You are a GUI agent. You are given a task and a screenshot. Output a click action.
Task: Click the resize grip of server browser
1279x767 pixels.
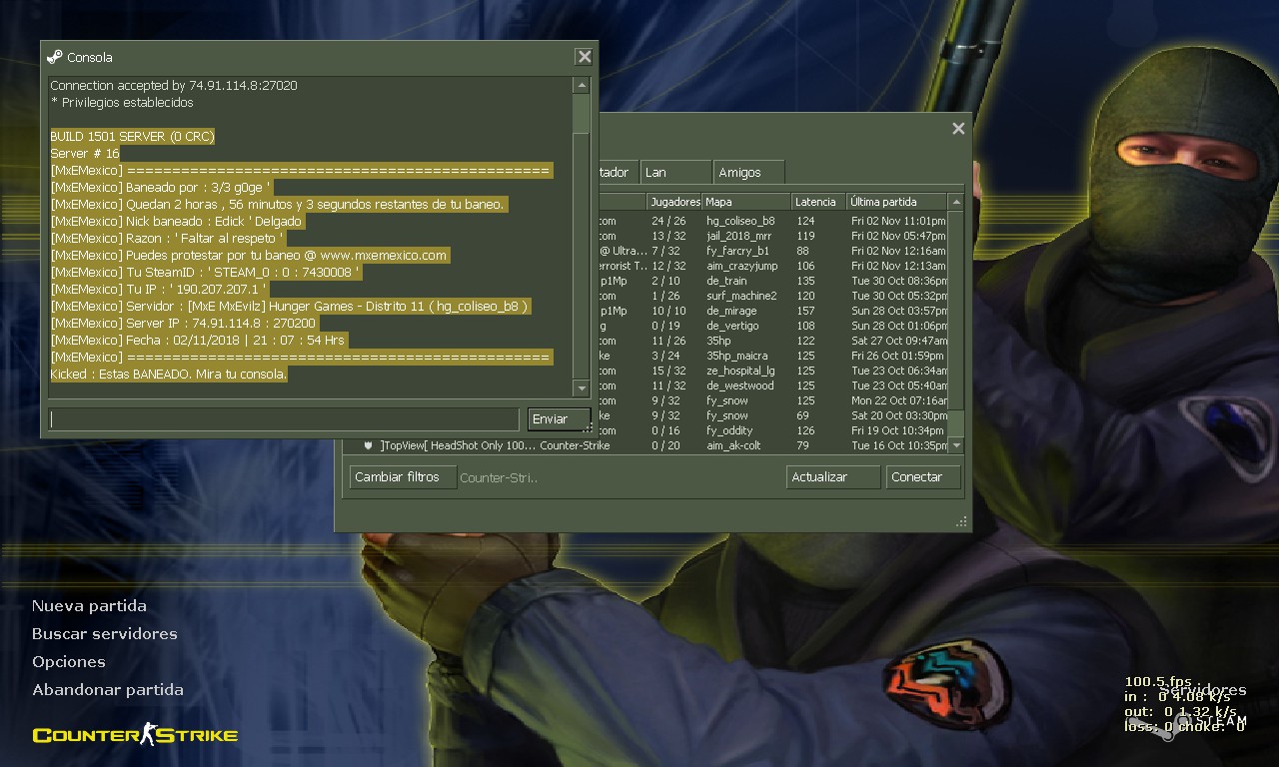[x=961, y=521]
